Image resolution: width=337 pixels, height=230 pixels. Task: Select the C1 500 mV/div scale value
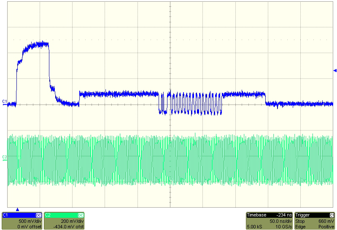coord(31,221)
